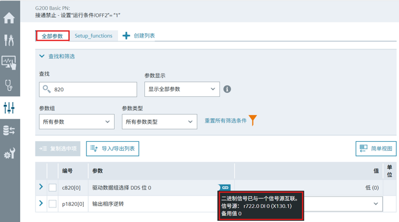Click the 值 column header
The height and width of the screenshot is (222, 399).
coord(376,171)
